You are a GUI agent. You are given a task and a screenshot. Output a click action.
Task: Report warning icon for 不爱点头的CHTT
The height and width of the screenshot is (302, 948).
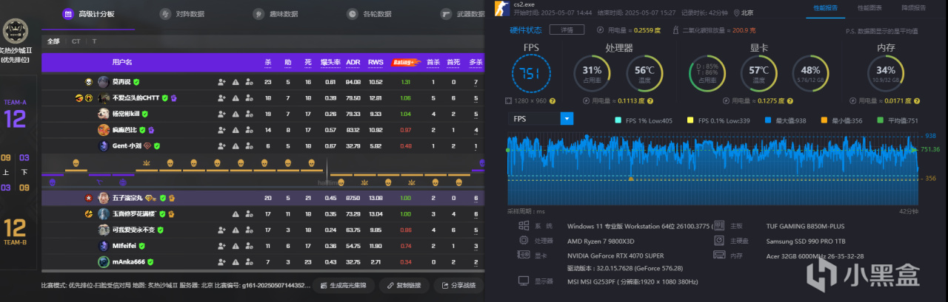tap(236, 98)
